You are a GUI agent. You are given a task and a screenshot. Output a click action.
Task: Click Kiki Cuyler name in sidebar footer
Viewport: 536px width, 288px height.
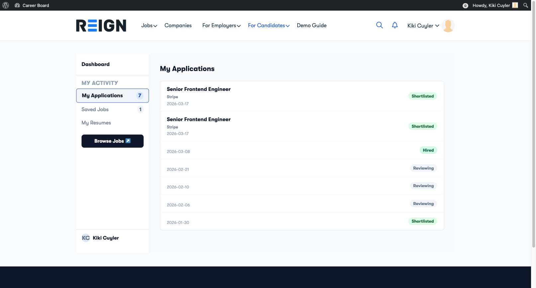click(106, 238)
